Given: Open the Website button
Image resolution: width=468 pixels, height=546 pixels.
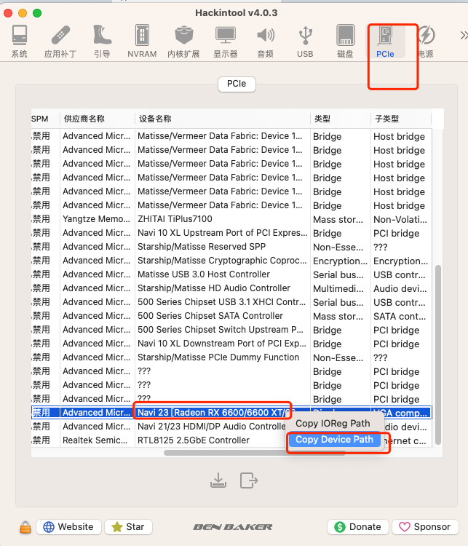Looking at the screenshot, I should click(x=68, y=527).
